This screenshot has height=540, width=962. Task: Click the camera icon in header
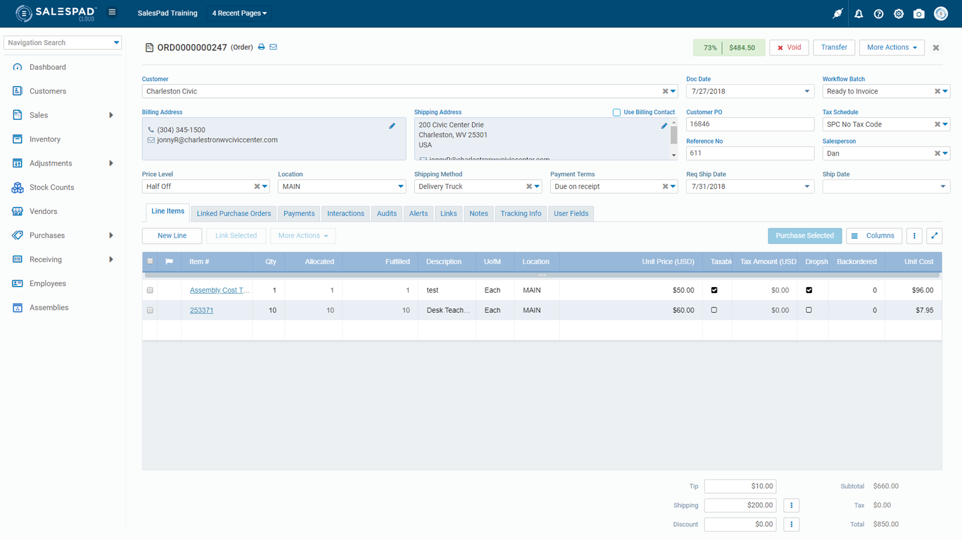point(919,13)
